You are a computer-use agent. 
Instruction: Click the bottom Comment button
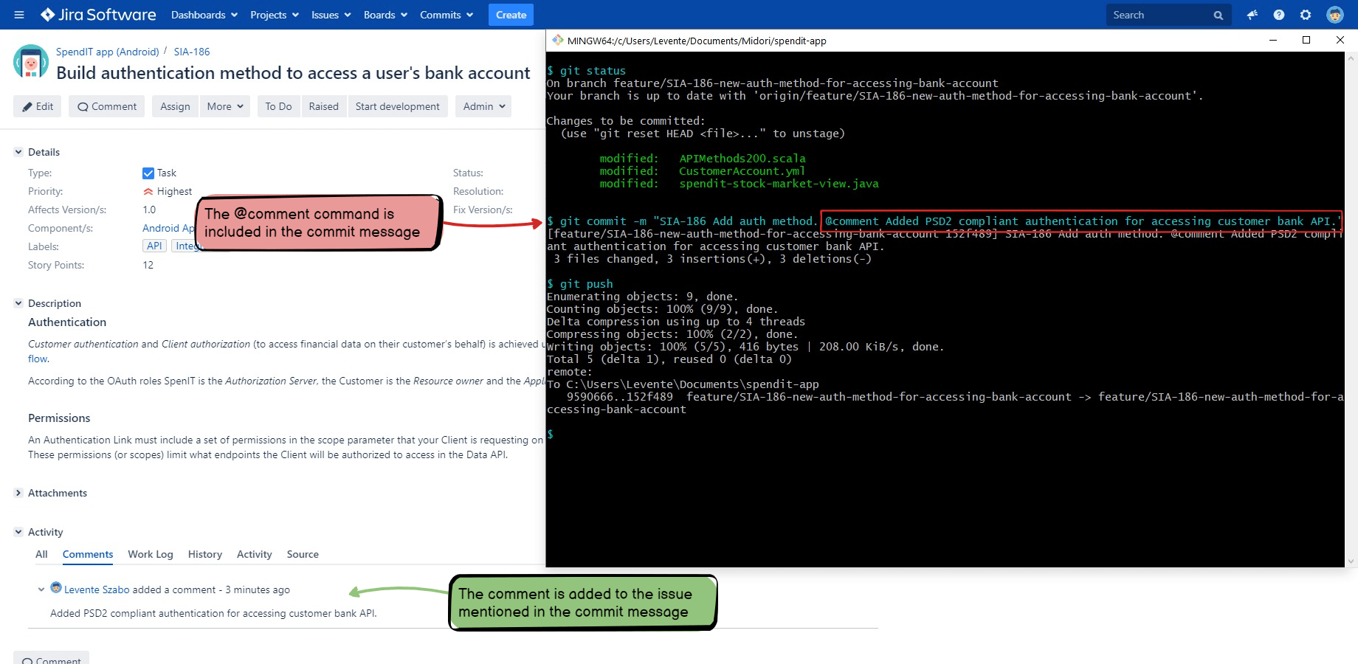pyautogui.click(x=51, y=658)
